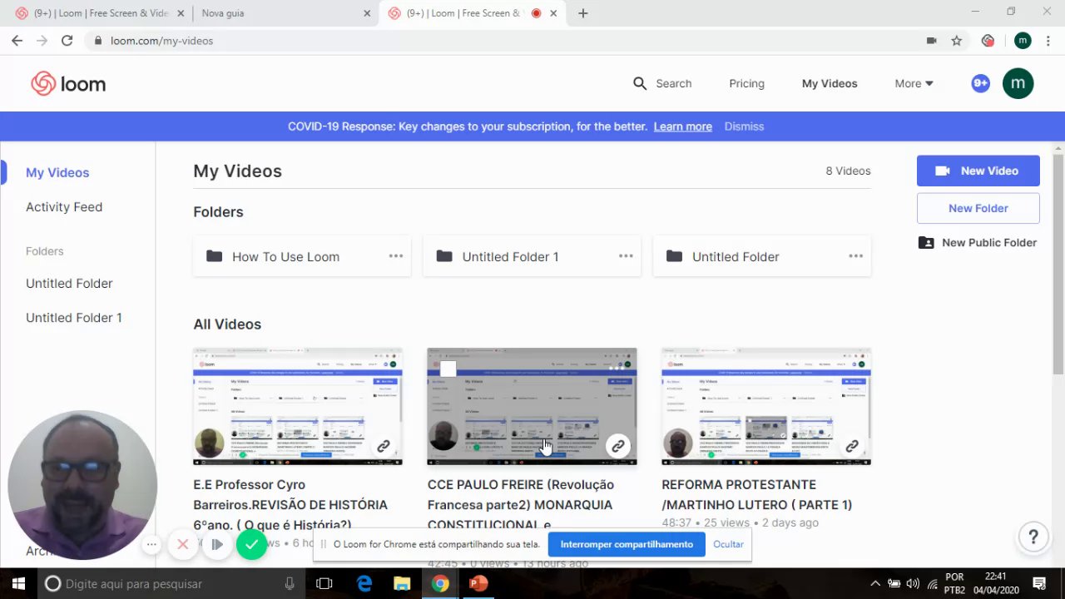Open Task View on the taskbar

324,583
